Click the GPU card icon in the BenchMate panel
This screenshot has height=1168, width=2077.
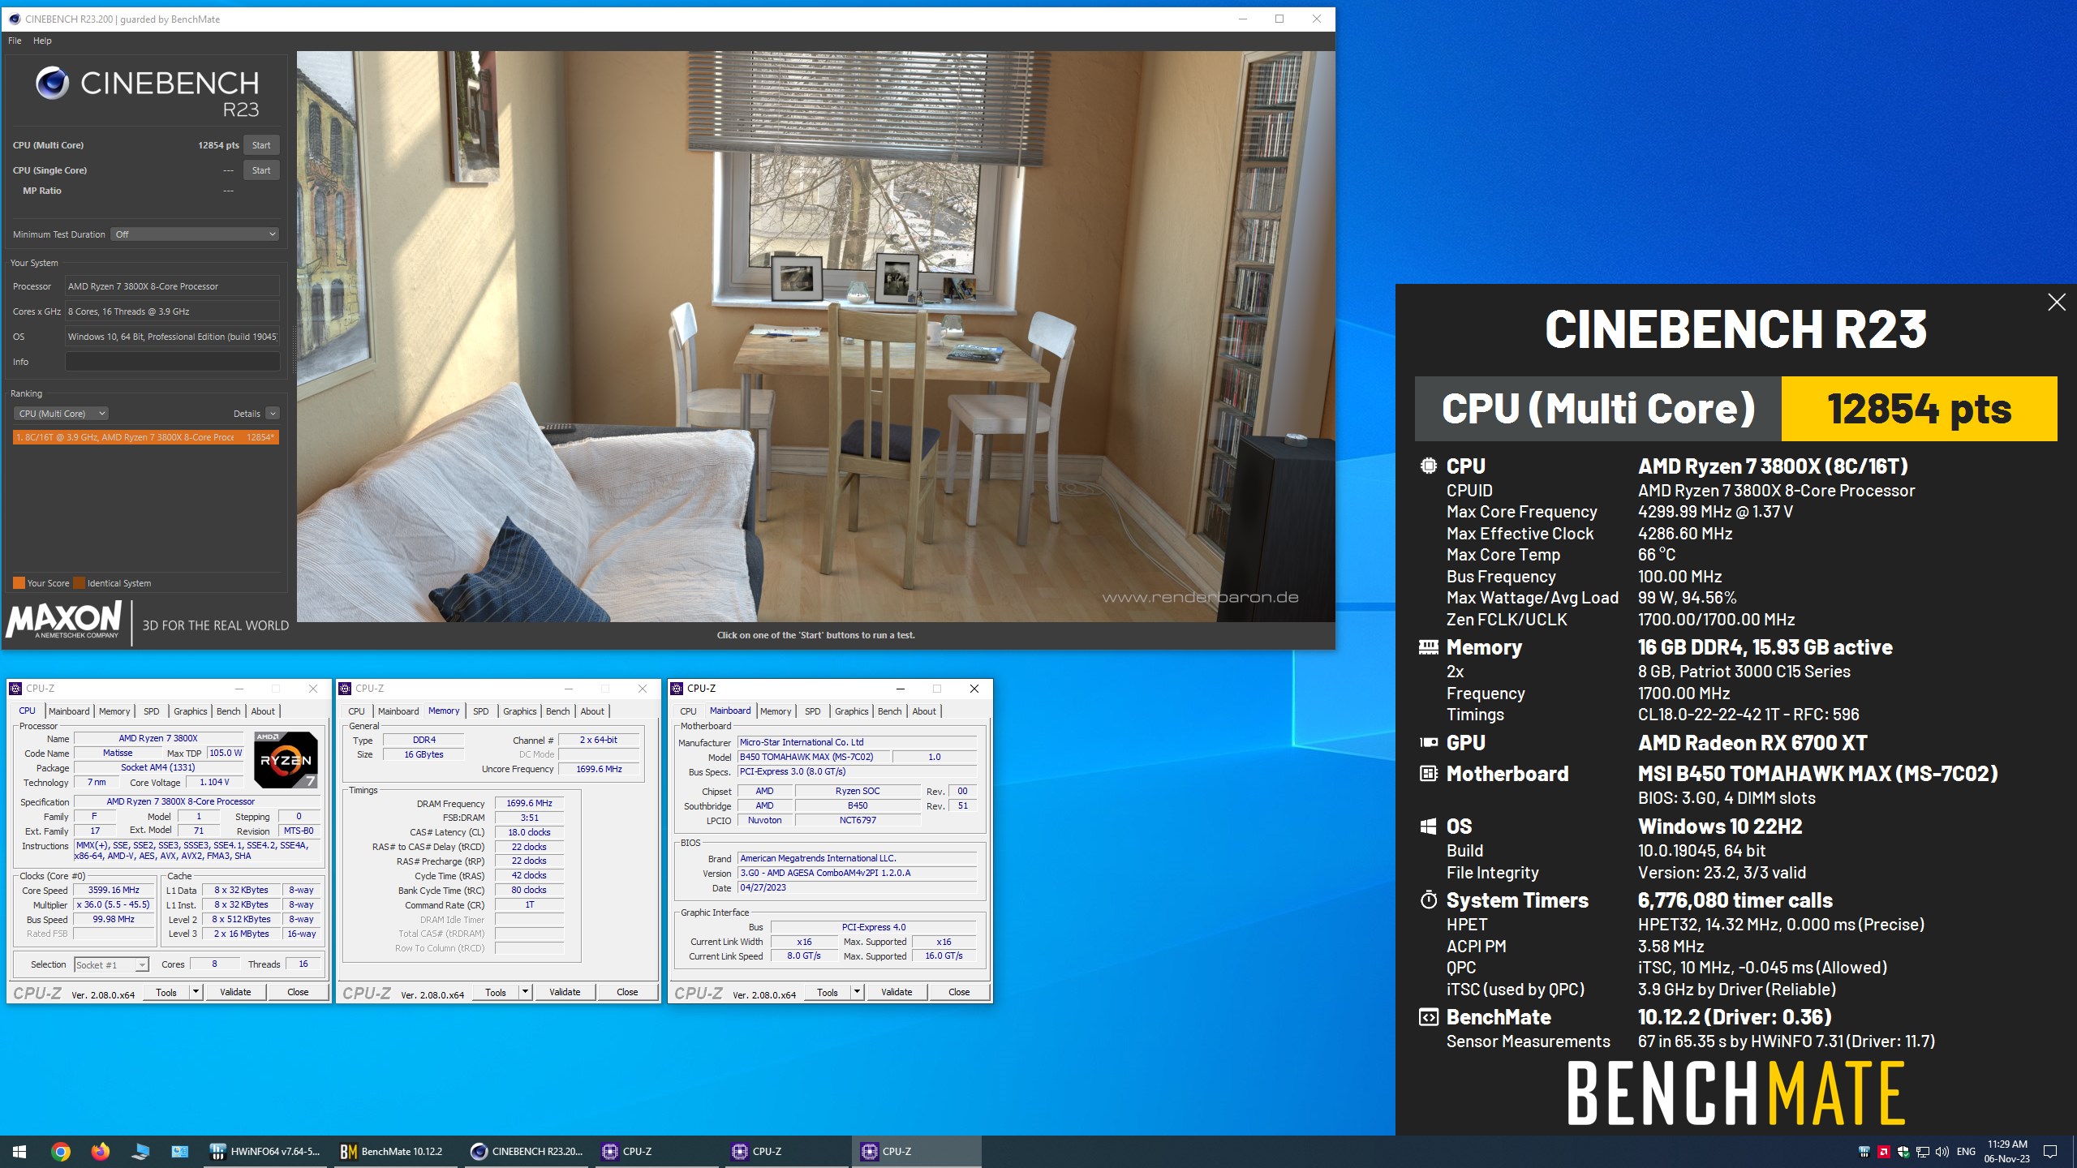1428,742
